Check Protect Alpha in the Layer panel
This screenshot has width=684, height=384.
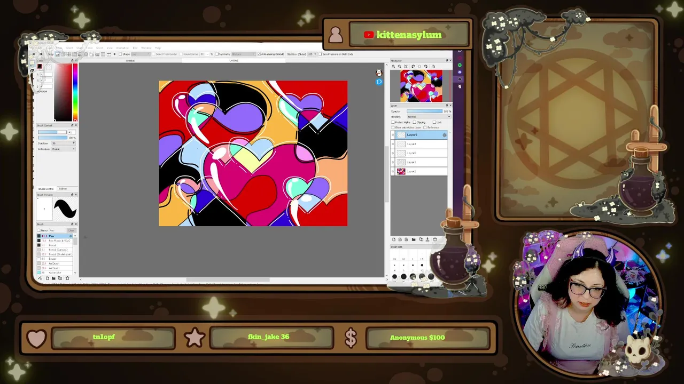393,122
